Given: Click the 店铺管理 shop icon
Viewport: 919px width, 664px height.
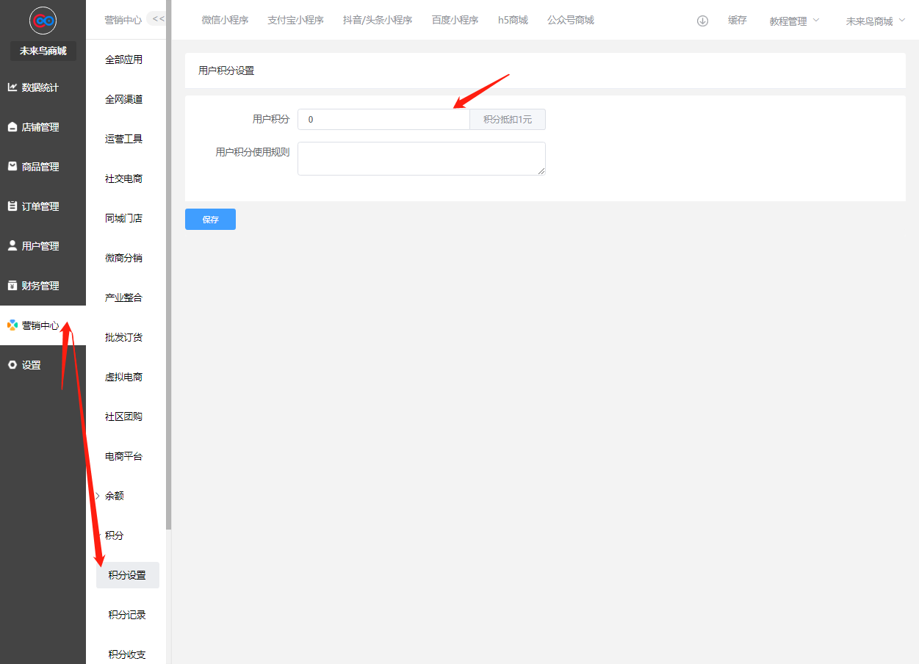Looking at the screenshot, I should coord(12,127).
